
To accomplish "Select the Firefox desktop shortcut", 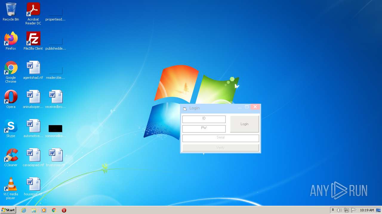I will point(11,41).
